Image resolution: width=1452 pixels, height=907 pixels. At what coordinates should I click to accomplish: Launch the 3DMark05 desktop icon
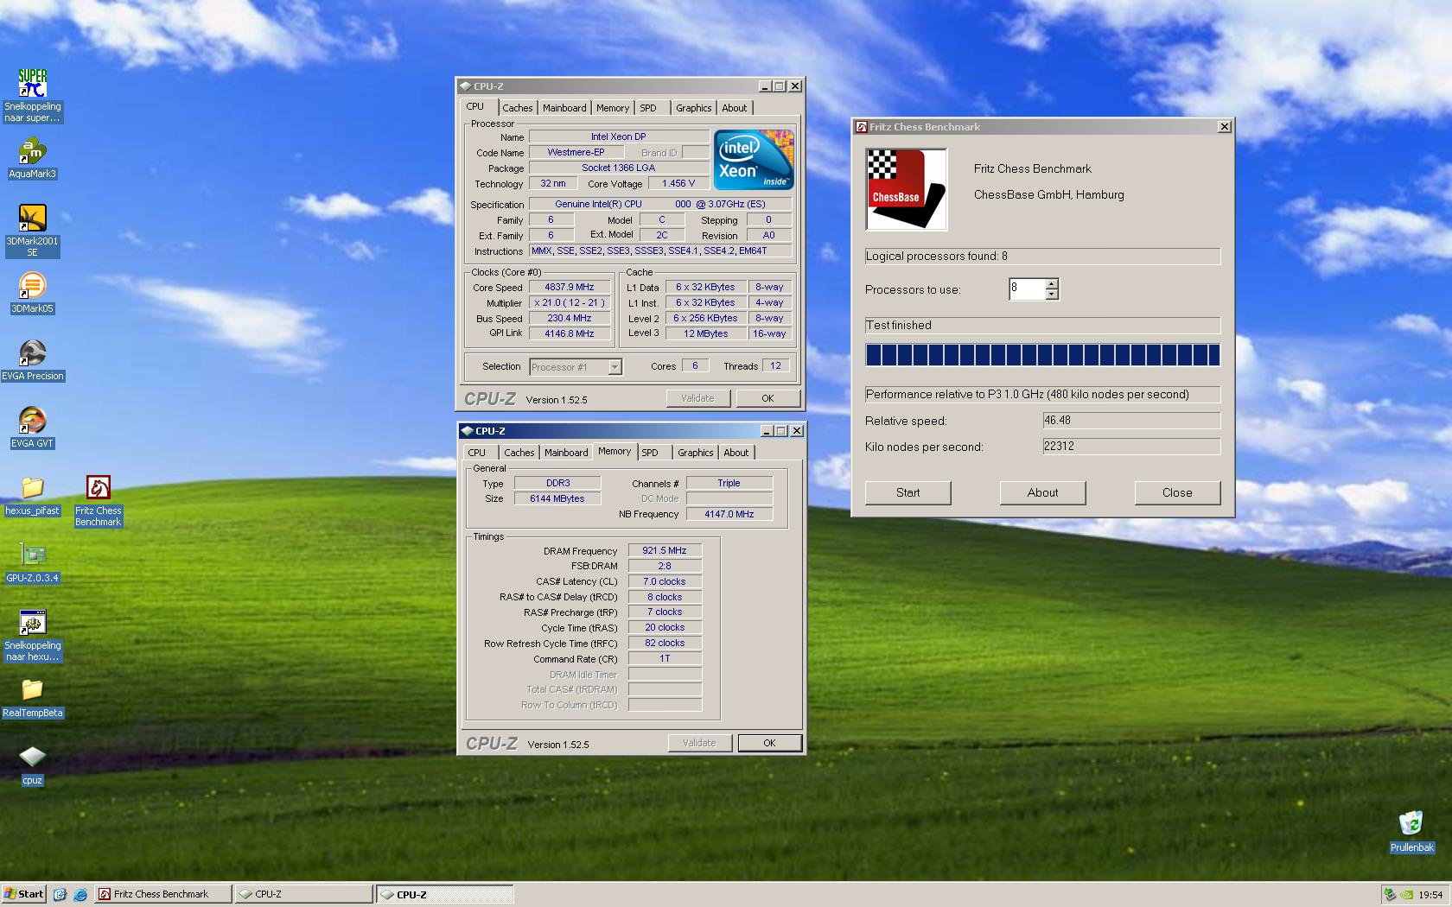[x=32, y=293]
